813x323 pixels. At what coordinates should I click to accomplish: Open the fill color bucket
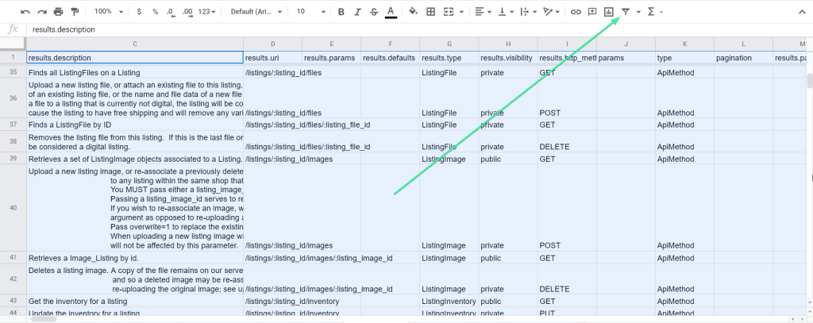click(x=413, y=11)
